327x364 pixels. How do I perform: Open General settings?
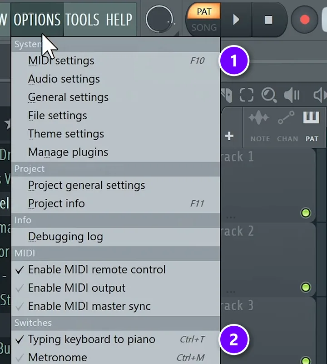[x=116, y=97]
